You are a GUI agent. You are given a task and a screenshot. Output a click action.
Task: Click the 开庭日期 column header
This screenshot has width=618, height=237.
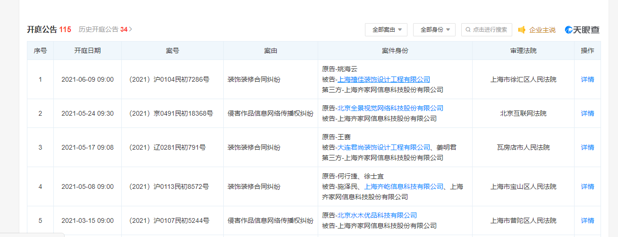(87, 51)
